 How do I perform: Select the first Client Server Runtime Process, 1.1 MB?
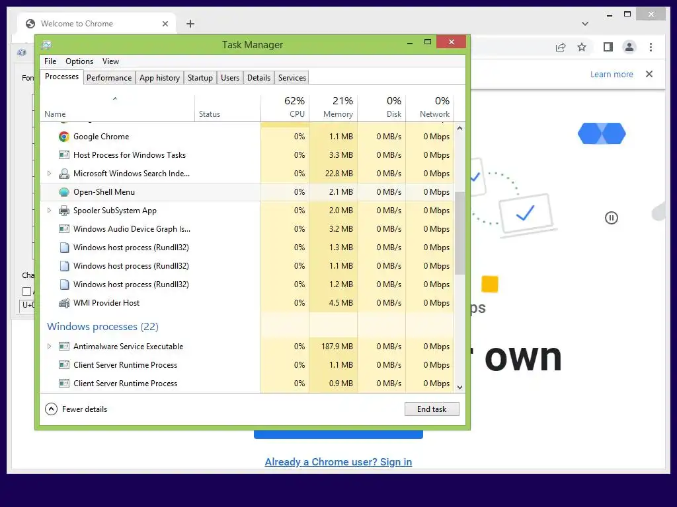(247, 365)
